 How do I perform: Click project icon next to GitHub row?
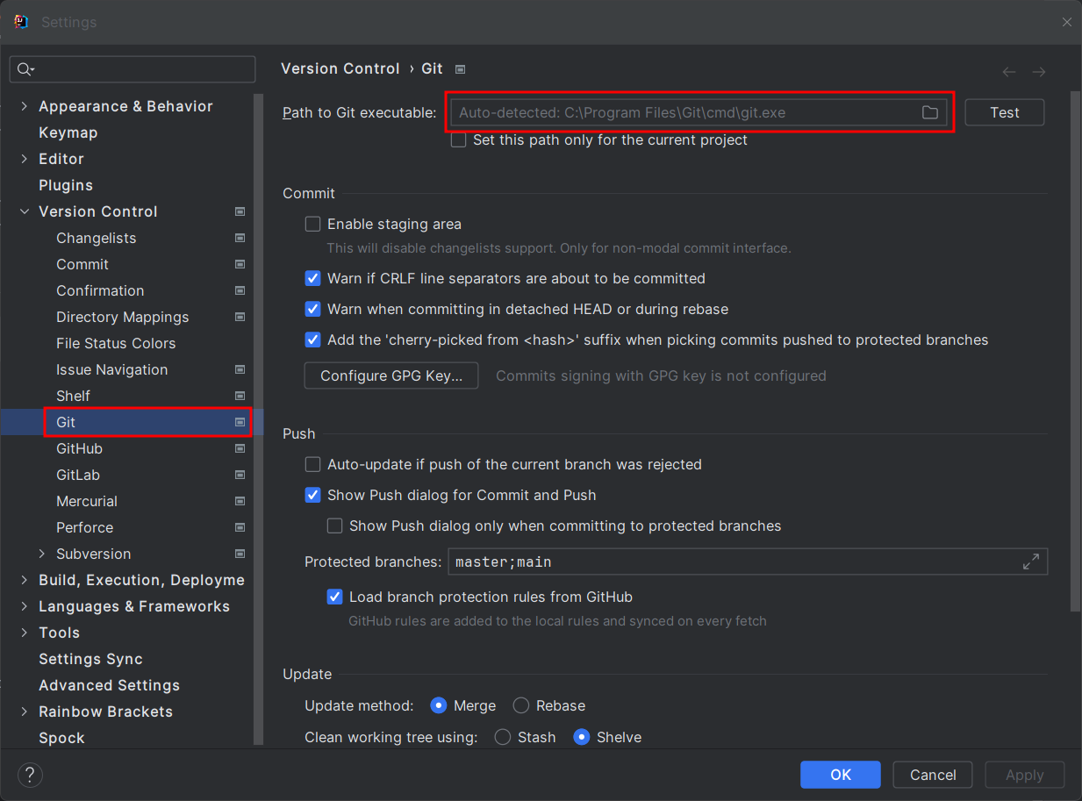point(240,448)
